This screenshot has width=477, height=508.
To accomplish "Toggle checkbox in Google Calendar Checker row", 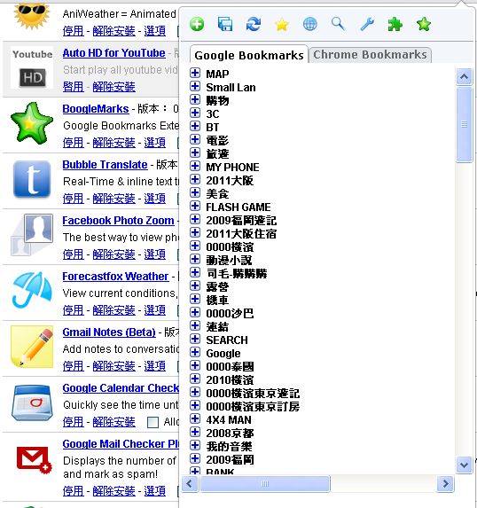I will [x=152, y=422].
